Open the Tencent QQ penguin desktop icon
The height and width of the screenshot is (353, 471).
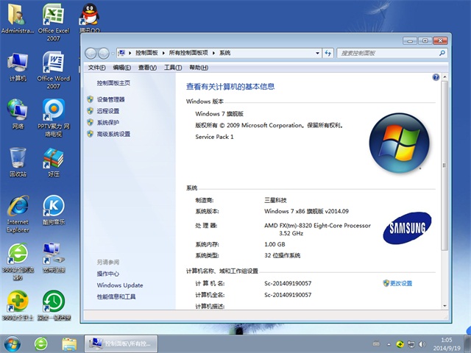coord(90,16)
